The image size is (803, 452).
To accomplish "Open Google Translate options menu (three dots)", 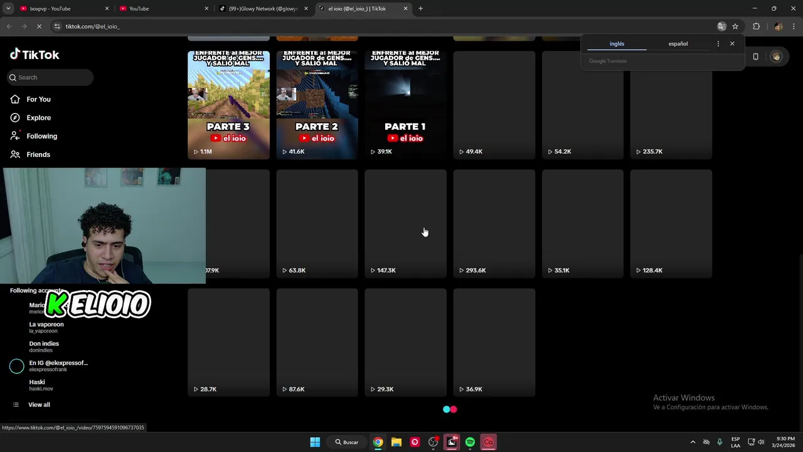I will tap(718, 44).
